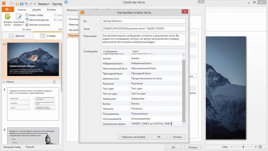Select the Баллы: text cell
The image size is (268, 151).
(156, 104)
